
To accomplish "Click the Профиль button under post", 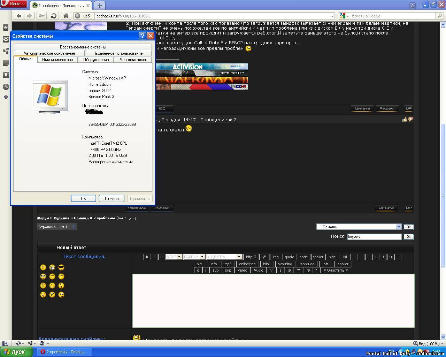I will coord(137,208).
